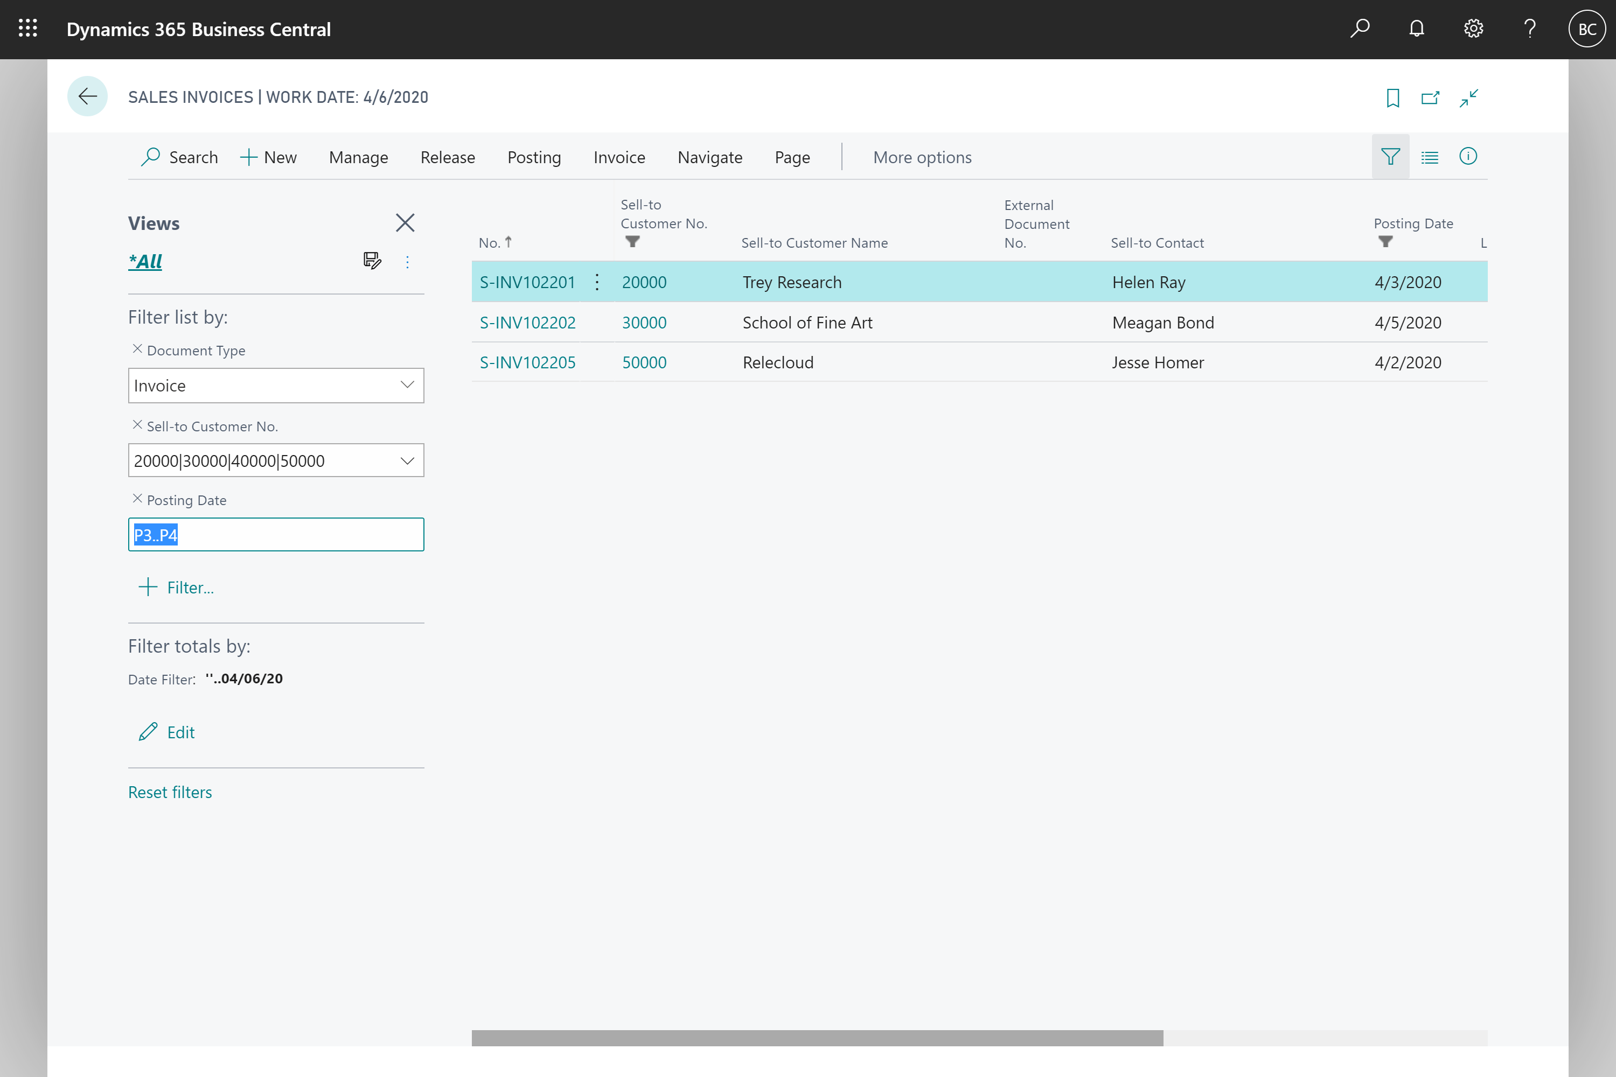
Task: Open the column layout view icon
Action: pos(1429,156)
